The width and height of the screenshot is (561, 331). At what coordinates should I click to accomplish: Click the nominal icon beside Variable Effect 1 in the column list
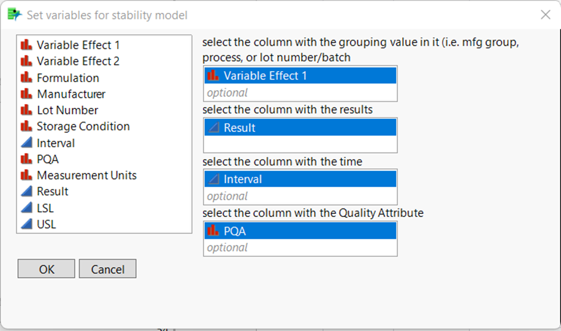coord(26,45)
